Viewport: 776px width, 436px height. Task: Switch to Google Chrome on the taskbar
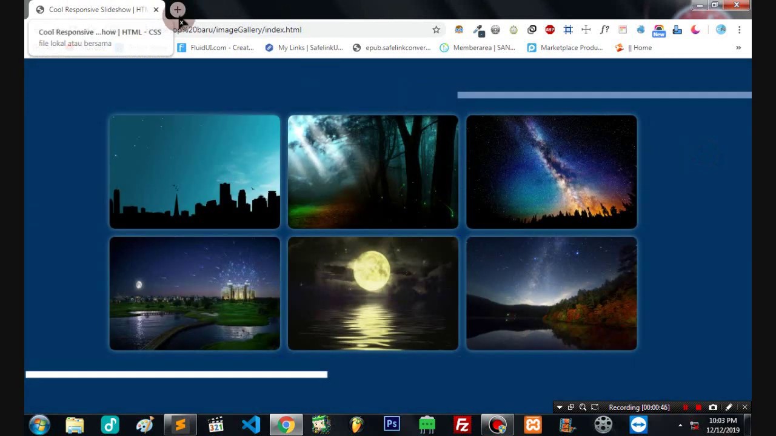(286, 425)
